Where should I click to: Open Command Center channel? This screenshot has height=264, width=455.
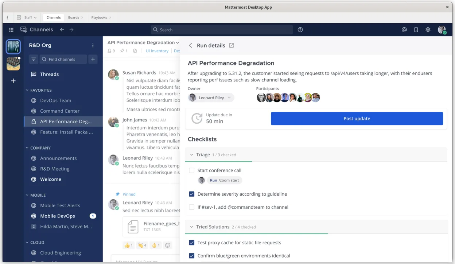pyautogui.click(x=63, y=111)
